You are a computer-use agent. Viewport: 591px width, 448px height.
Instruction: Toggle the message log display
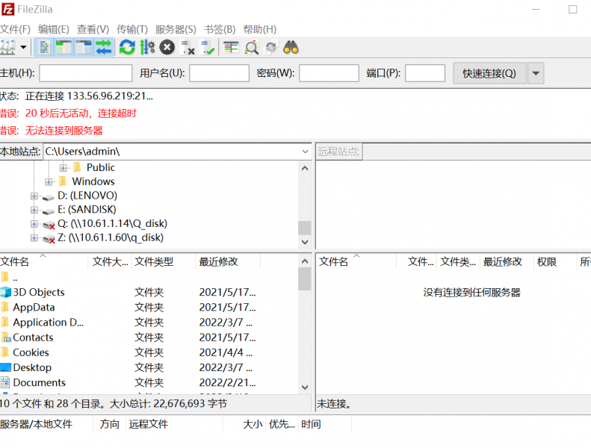[x=45, y=48]
